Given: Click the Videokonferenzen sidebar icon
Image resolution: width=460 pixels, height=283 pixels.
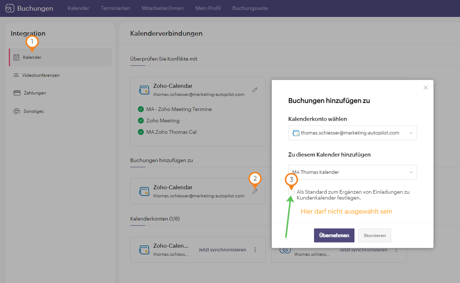Looking at the screenshot, I should [16, 75].
